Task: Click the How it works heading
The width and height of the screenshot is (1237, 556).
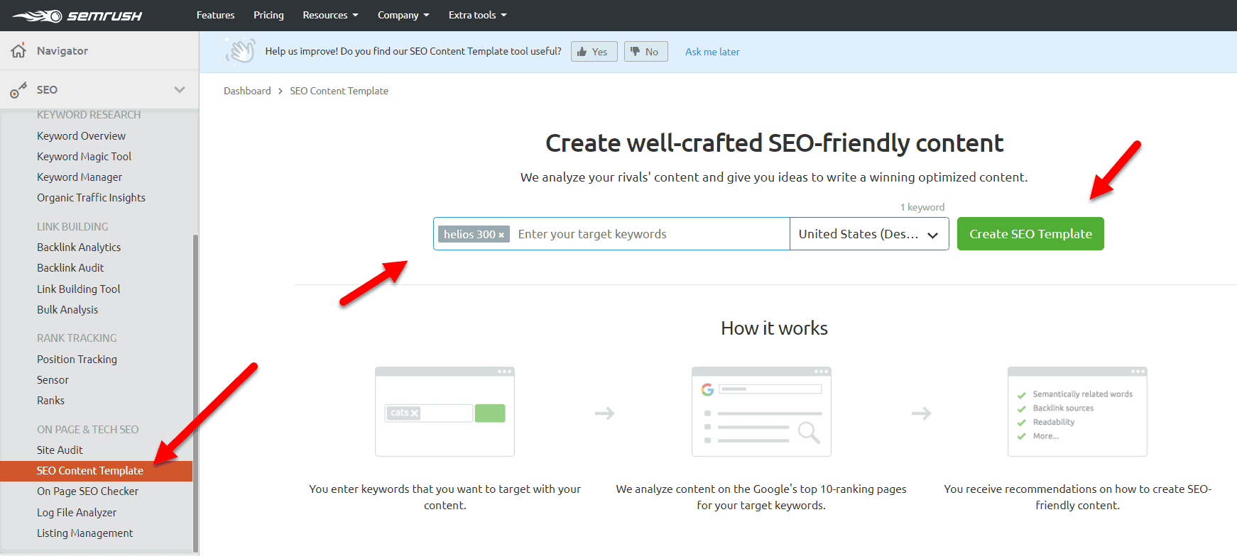Action: coord(774,328)
